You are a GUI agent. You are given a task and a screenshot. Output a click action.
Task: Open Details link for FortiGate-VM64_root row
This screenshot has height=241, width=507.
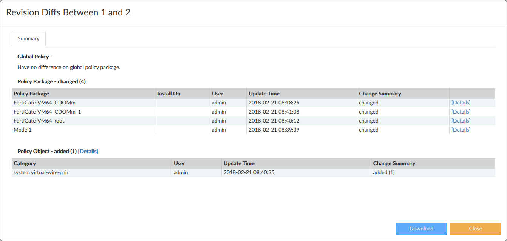coord(461,121)
